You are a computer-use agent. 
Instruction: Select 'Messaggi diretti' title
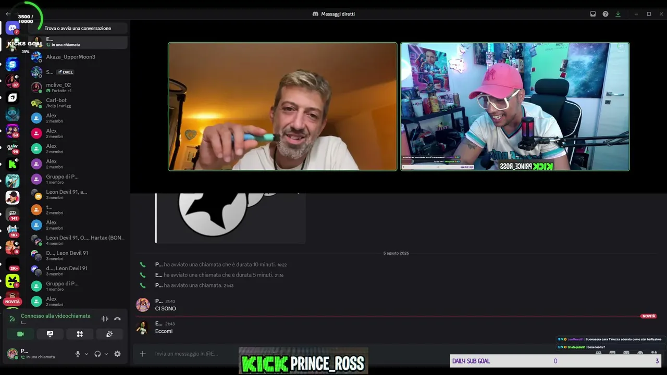tap(338, 14)
